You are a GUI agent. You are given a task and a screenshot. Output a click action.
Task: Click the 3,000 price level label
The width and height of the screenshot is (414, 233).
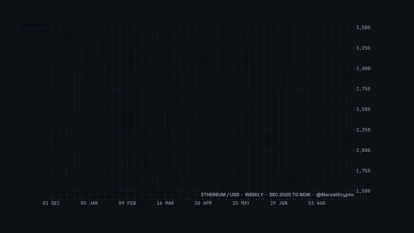pyautogui.click(x=363, y=68)
